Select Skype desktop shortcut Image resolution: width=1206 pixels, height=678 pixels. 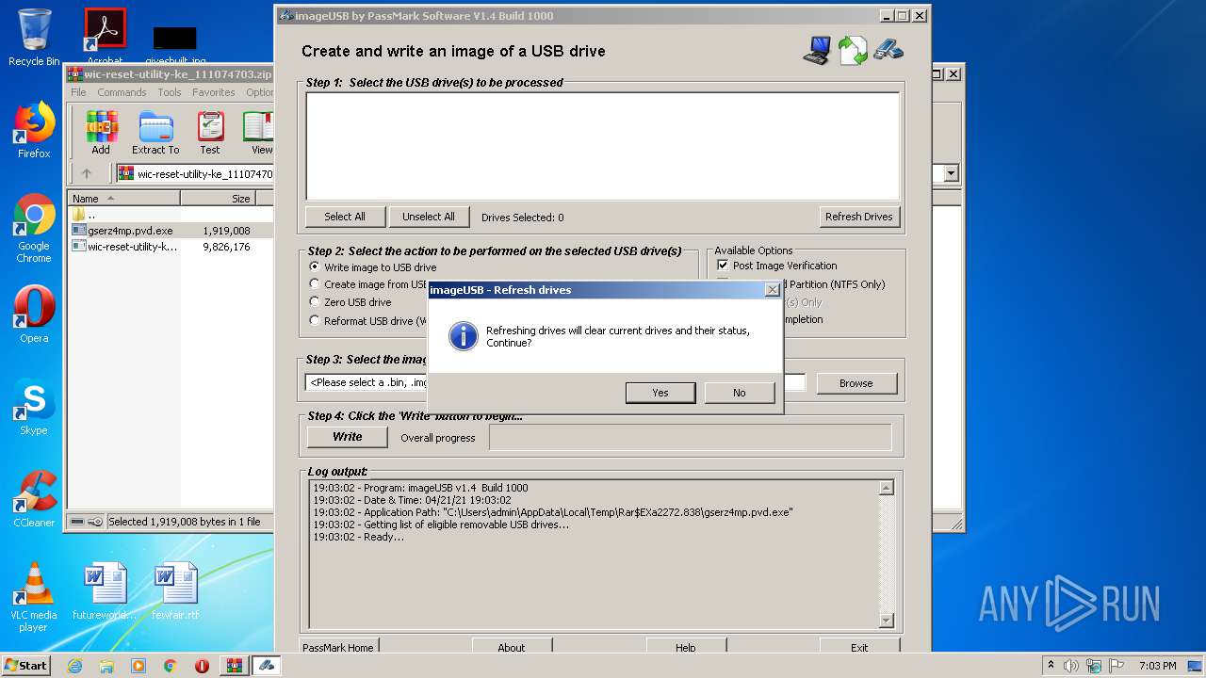pos(34,407)
